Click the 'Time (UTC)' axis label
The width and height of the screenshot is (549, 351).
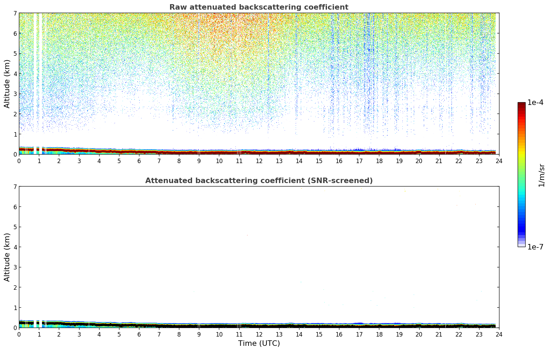259,343
